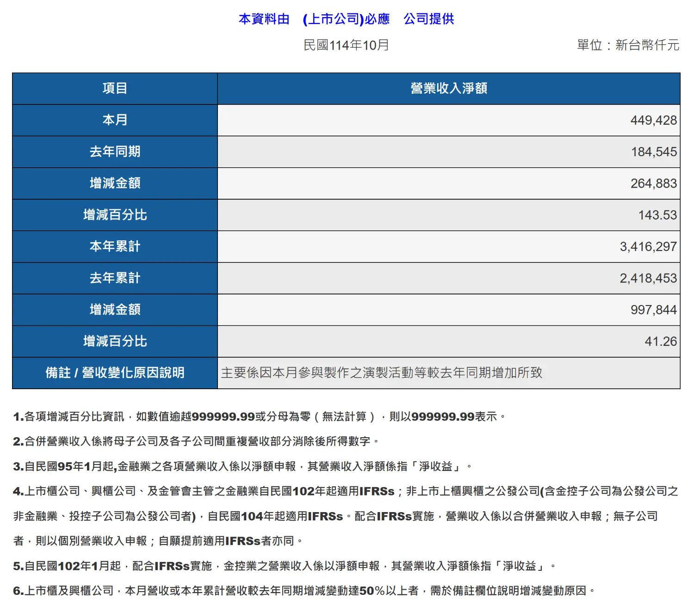The image size is (694, 611).
Task: Click the 去年累計 row label
Action: pos(115,278)
